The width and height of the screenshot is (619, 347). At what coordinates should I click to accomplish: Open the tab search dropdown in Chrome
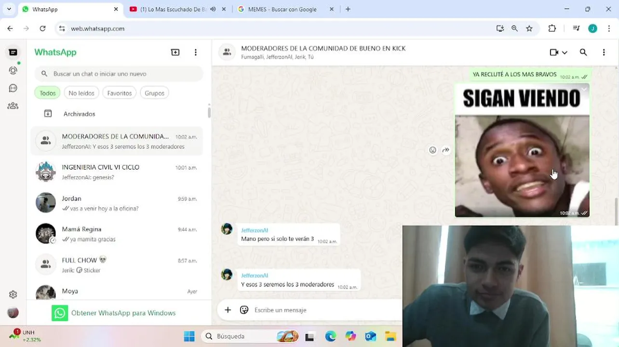point(9,9)
